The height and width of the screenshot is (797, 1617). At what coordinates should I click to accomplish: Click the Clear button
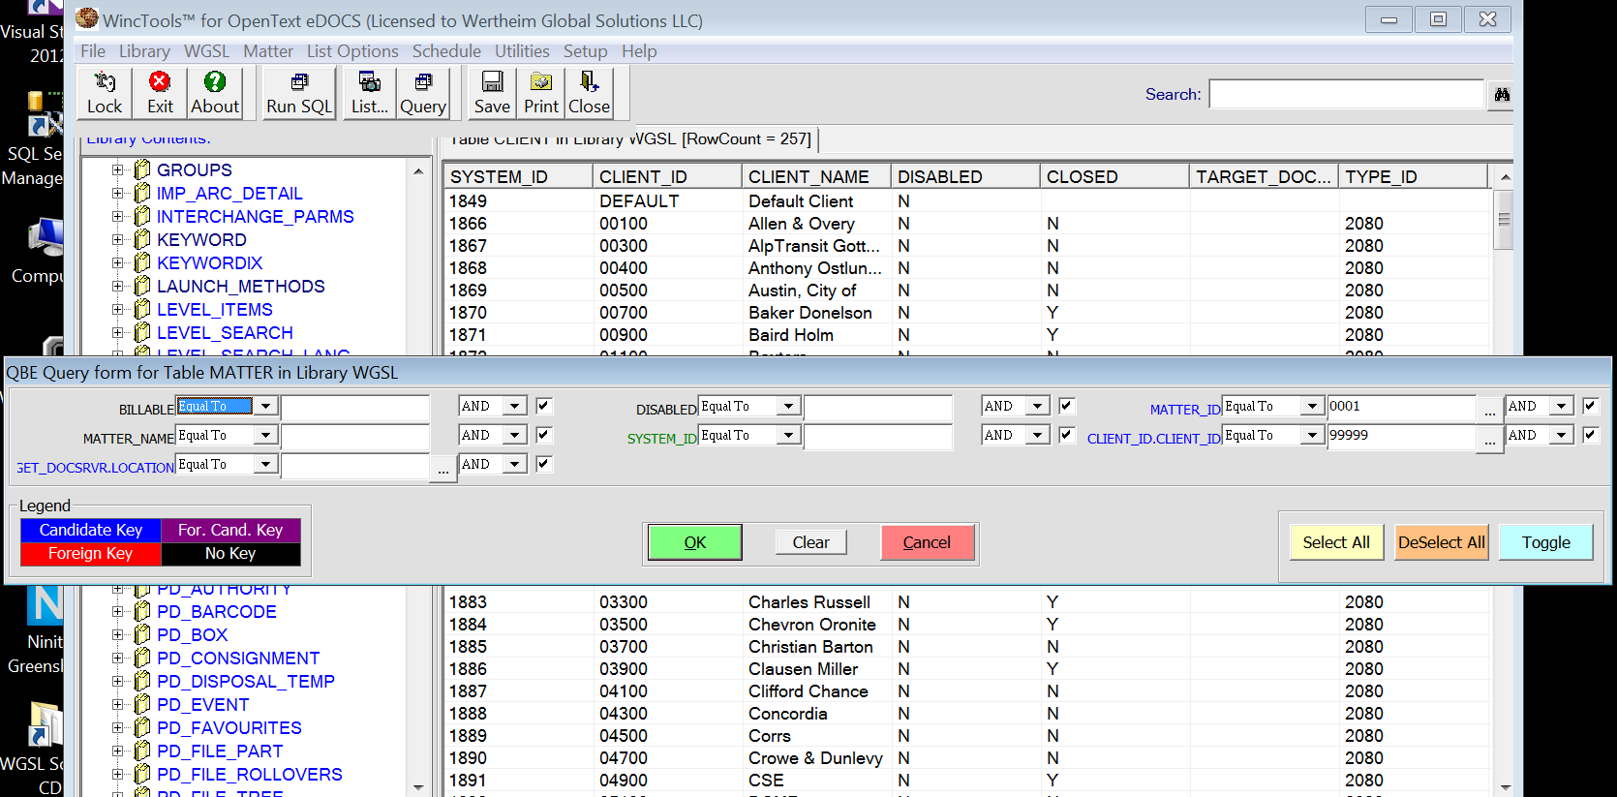tap(810, 542)
